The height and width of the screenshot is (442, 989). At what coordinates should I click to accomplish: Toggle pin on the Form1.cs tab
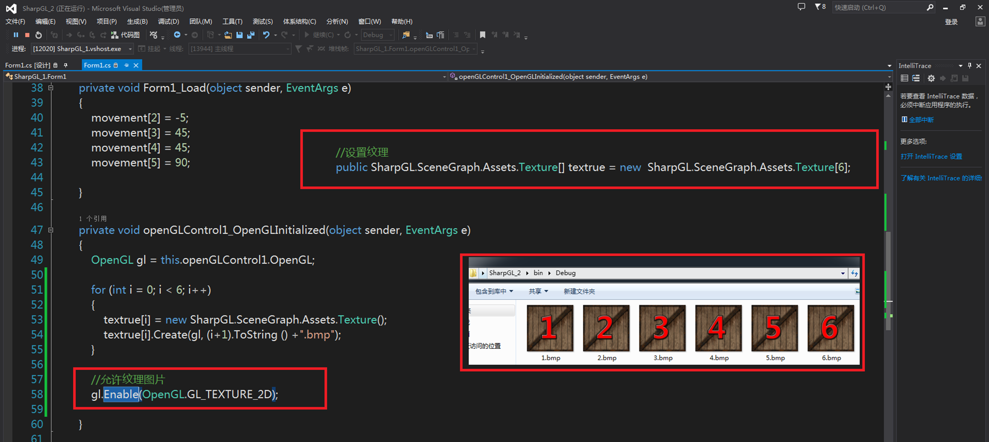(x=126, y=65)
